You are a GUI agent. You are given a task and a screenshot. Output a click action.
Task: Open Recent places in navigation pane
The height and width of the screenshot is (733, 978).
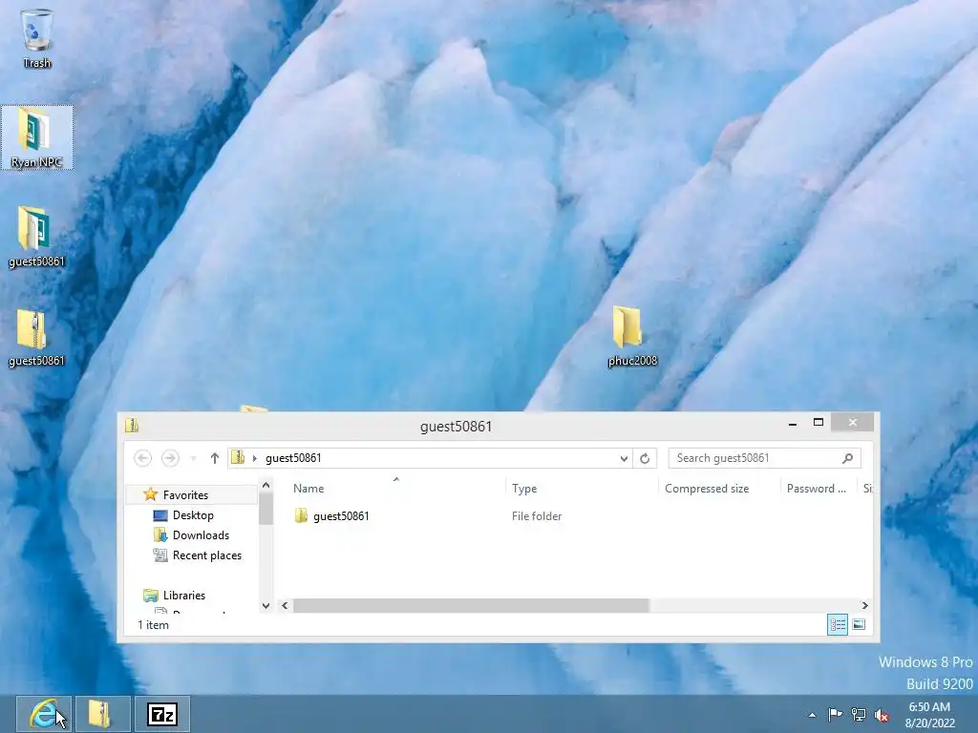coord(207,555)
